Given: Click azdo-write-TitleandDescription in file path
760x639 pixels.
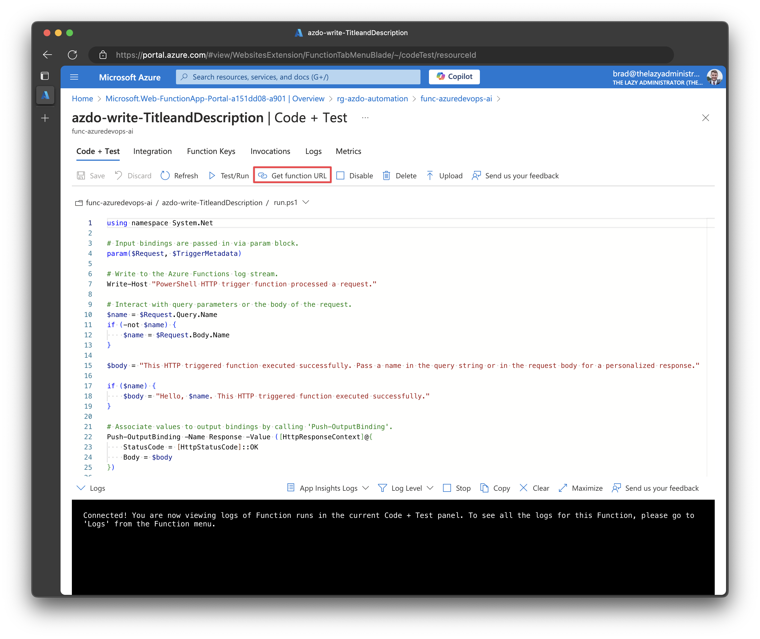Looking at the screenshot, I should coord(212,203).
